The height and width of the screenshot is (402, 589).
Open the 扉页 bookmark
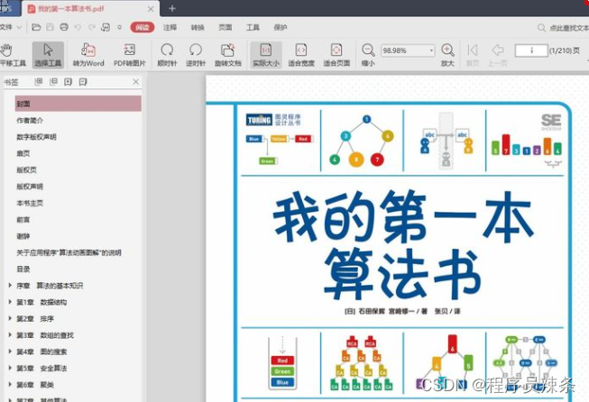pyautogui.click(x=23, y=153)
